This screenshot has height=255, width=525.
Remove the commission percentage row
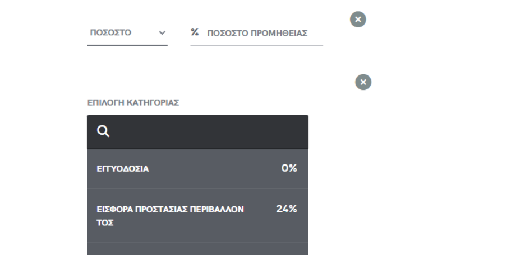click(358, 20)
